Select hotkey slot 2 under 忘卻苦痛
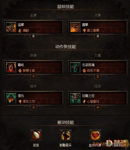Image resolution: width=130 pixels, height=150 pixels. [x=98, y=76]
